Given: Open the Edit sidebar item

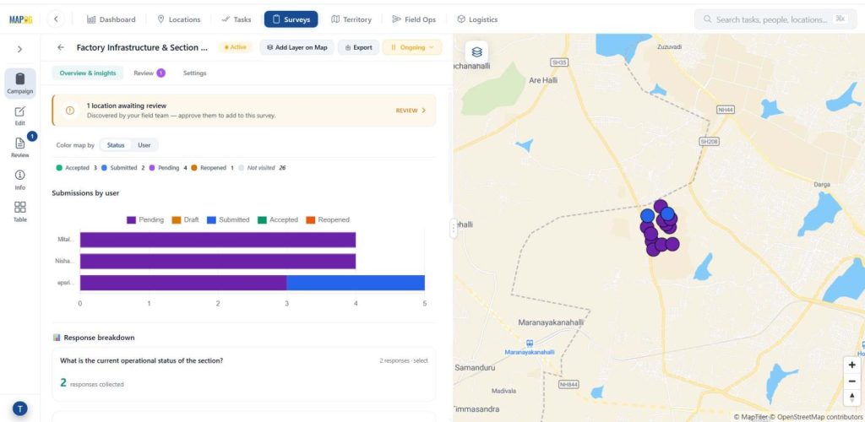Looking at the screenshot, I should pos(20,116).
